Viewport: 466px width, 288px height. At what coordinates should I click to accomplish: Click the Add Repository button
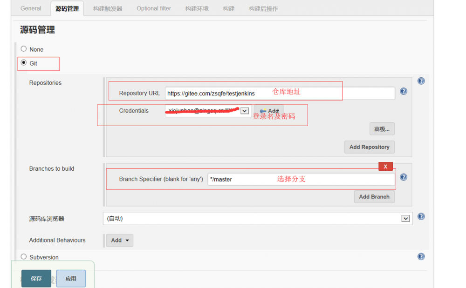point(369,147)
